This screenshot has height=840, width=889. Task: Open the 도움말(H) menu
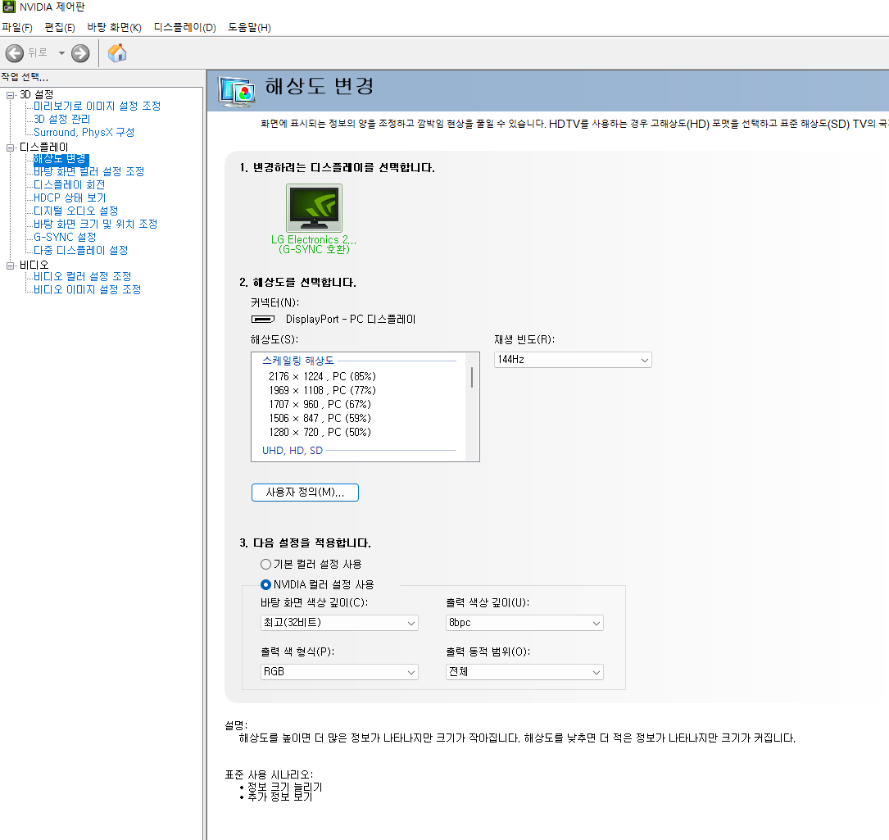pyautogui.click(x=249, y=27)
